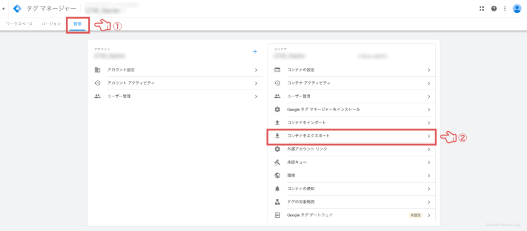This screenshot has height=231, width=527.
Task: Open アカウント設定 link
Action: coord(121,70)
